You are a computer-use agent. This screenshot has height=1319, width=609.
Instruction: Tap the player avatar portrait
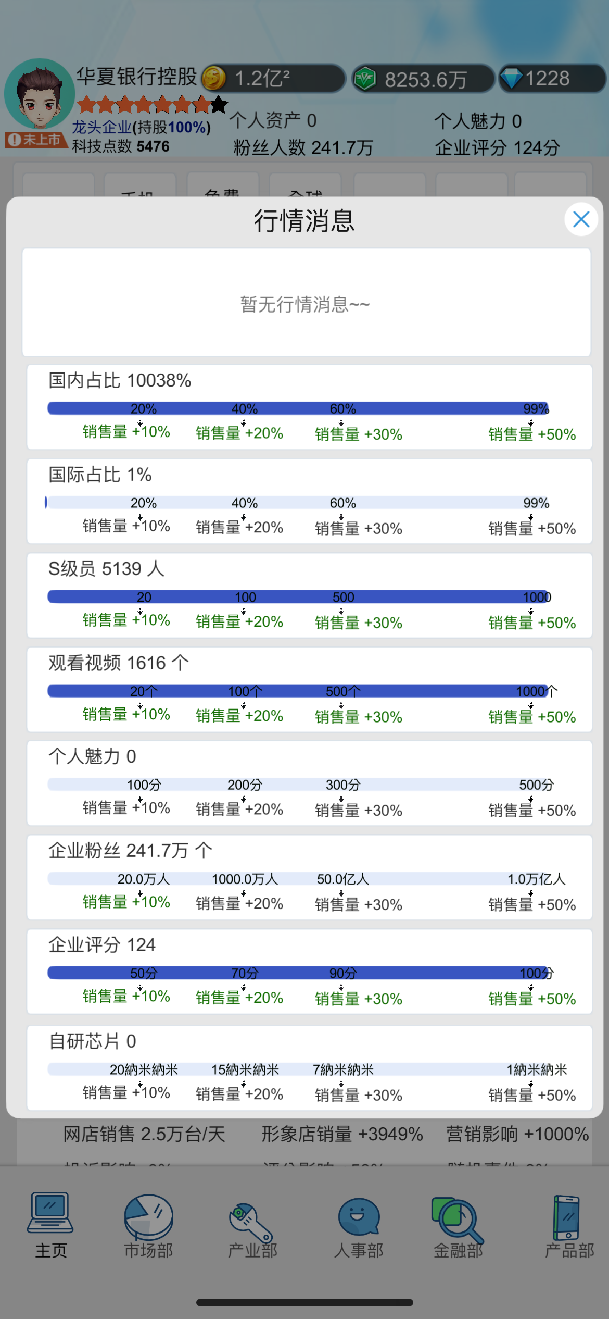coord(40,94)
